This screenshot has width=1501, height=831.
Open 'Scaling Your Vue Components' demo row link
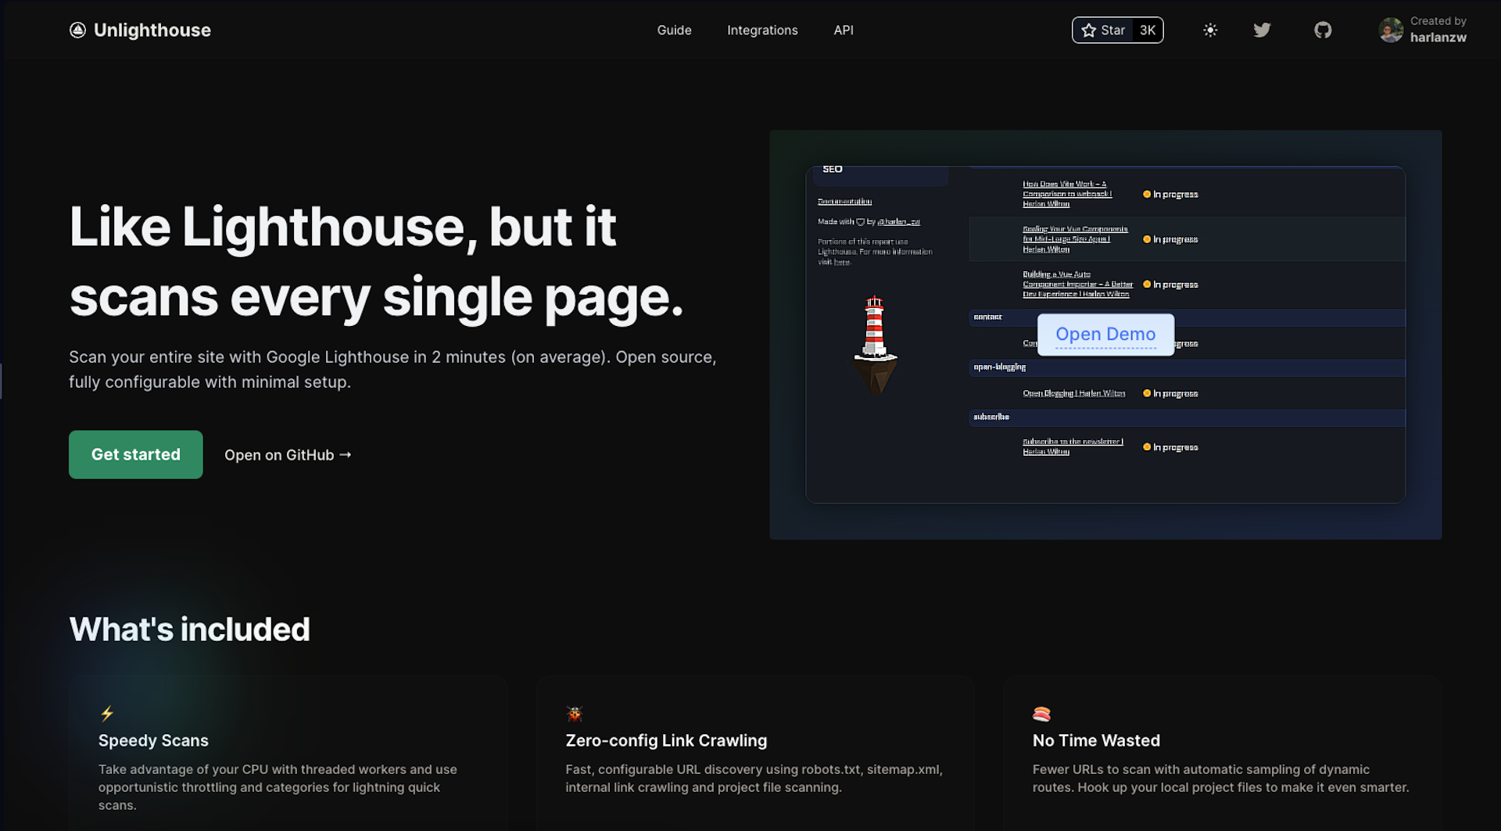[x=1075, y=239]
